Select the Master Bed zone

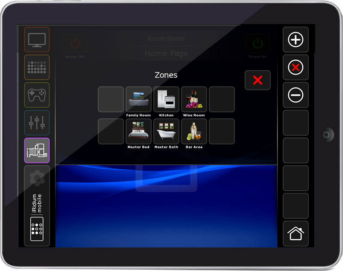(138, 131)
